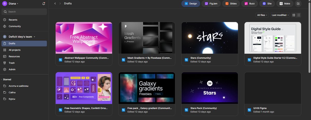Open Community in the sidebar

click(x=24, y=26)
